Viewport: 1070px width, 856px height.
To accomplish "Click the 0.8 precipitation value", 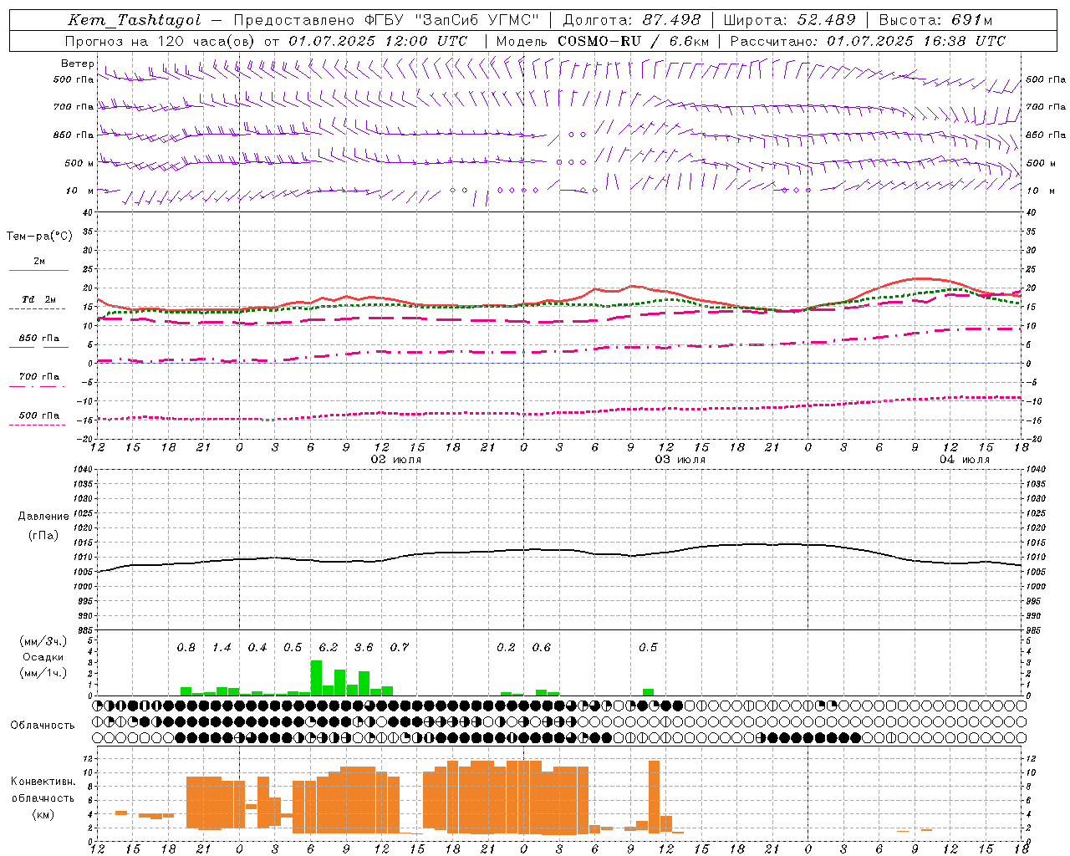I will (x=186, y=647).
